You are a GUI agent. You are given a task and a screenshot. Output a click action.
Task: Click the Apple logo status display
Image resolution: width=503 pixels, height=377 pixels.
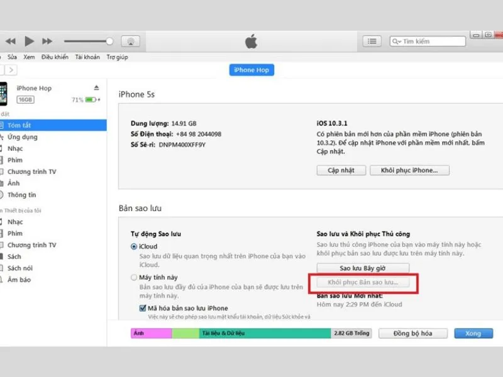pos(251,41)
